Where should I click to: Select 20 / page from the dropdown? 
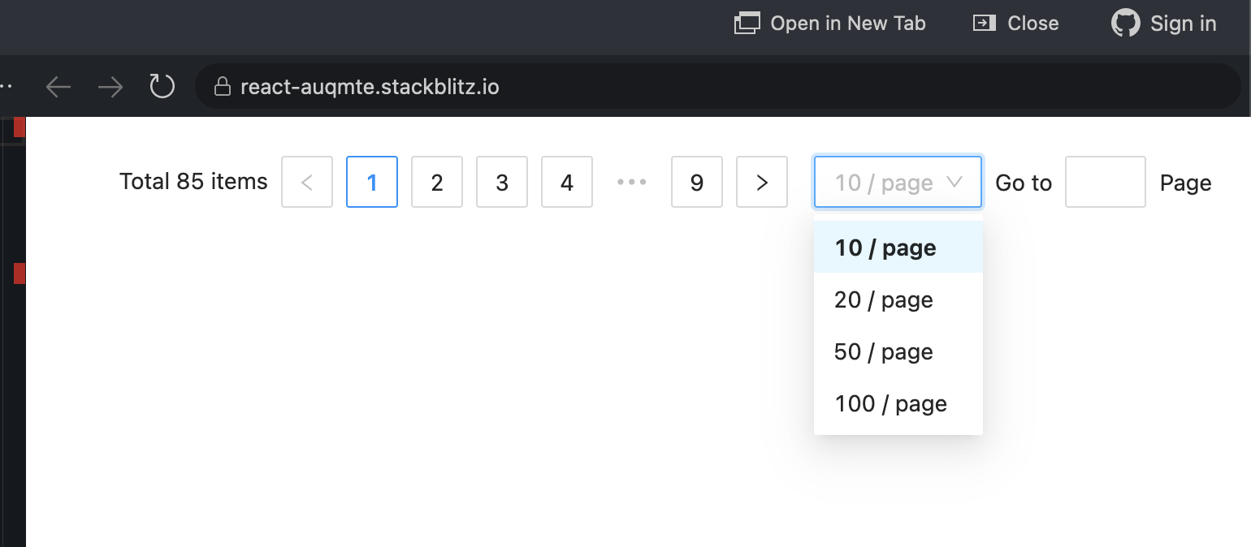point(883,299)
